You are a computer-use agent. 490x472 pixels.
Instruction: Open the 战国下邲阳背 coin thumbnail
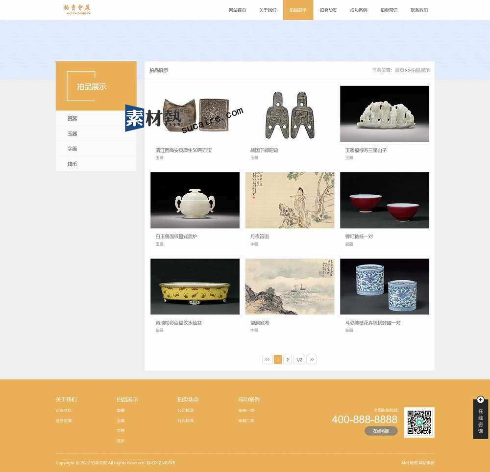coord(290,114)
